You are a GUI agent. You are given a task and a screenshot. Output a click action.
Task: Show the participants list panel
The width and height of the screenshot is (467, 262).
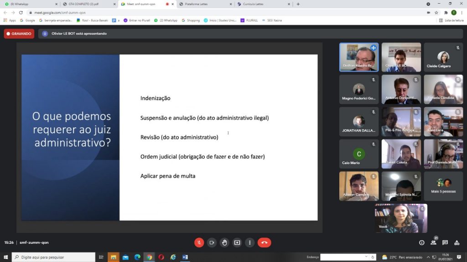[x=433, y=242]
